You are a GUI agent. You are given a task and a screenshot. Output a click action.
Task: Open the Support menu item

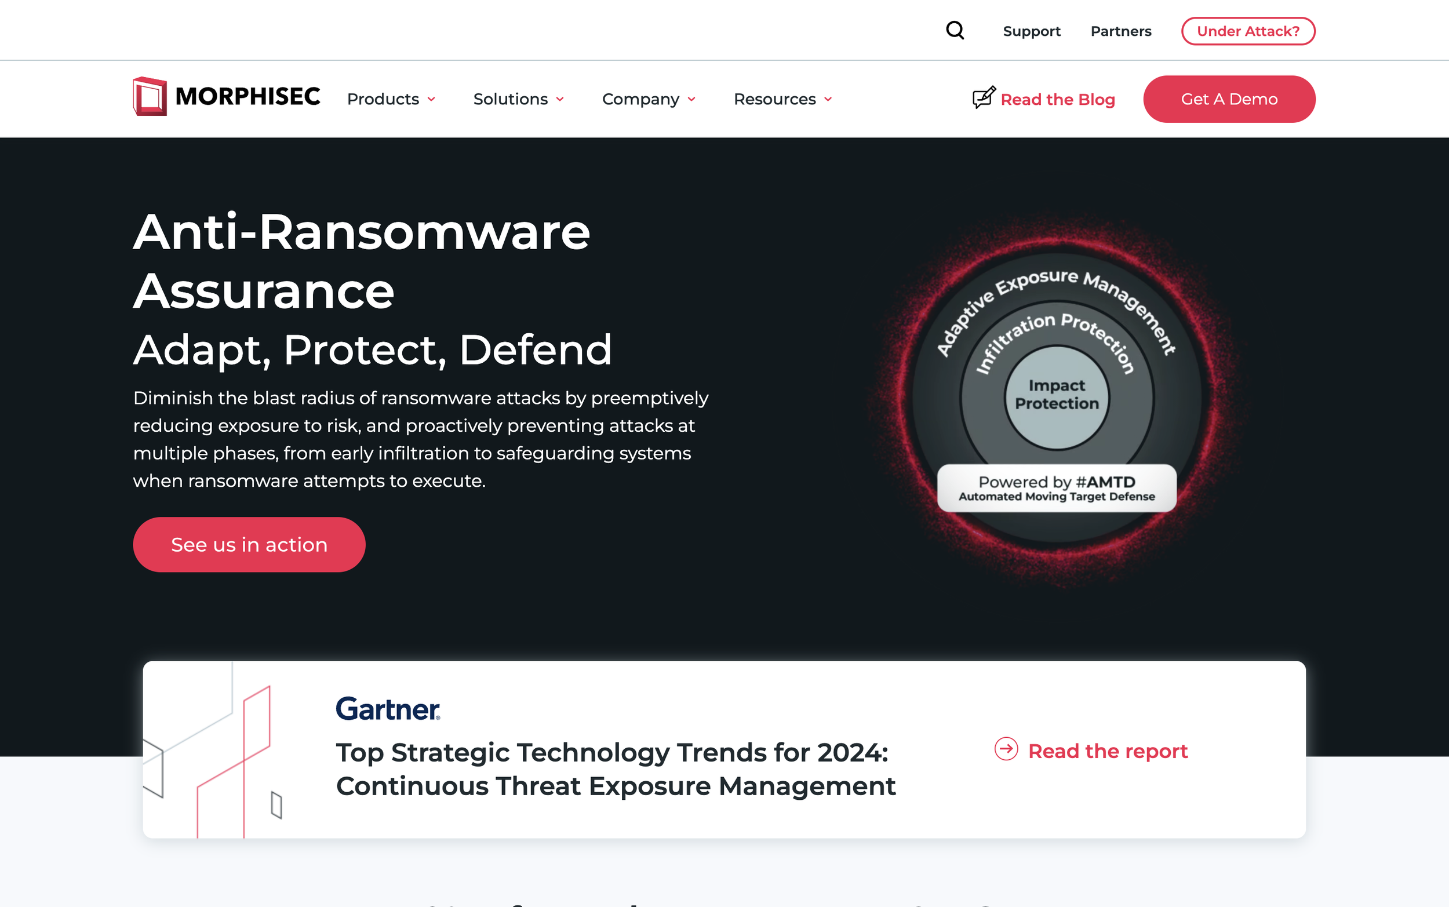(x=1031, y=31)
